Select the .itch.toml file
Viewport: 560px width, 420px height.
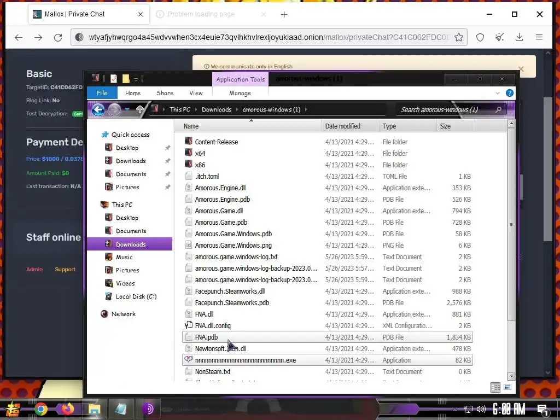click(327, 177)
